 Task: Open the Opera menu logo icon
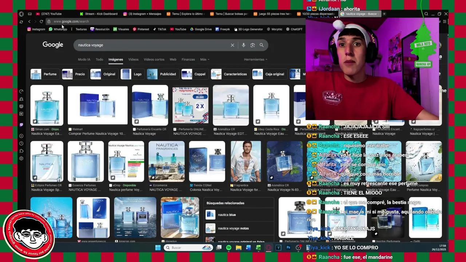tap(21, 14)
